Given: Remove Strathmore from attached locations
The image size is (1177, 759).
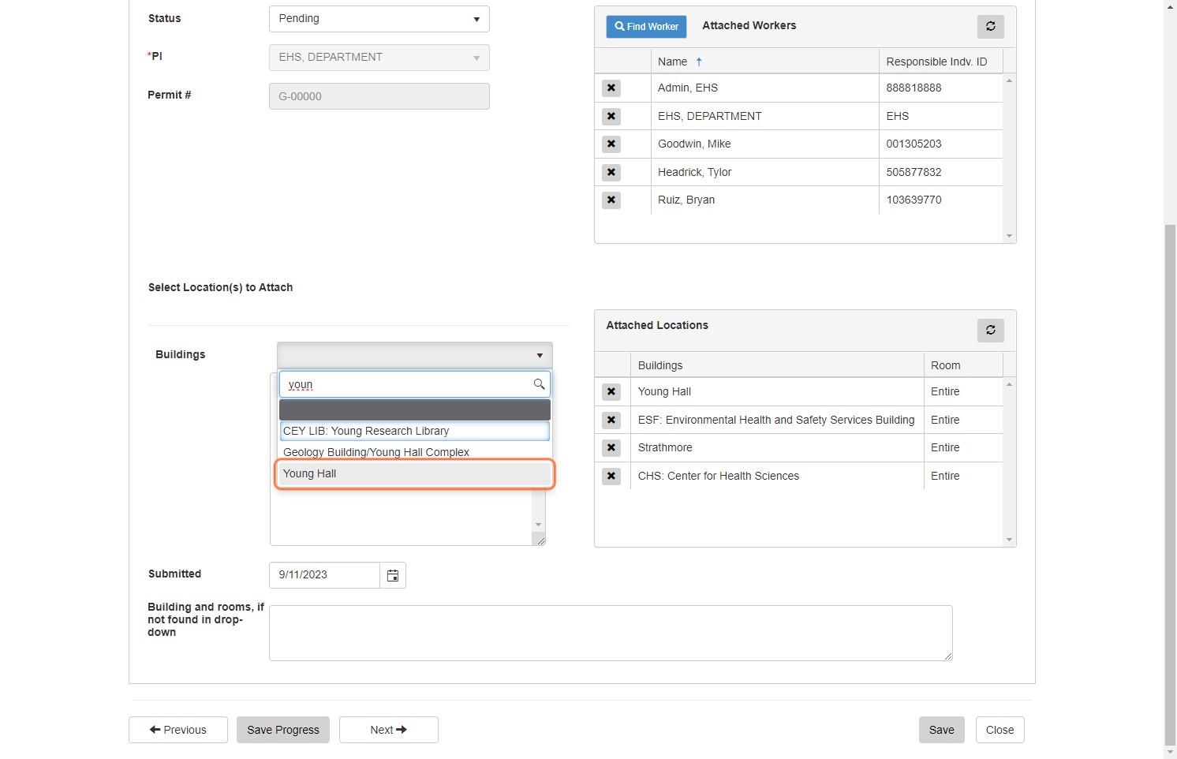Looking at the screenshot, I should pos(611,448).
